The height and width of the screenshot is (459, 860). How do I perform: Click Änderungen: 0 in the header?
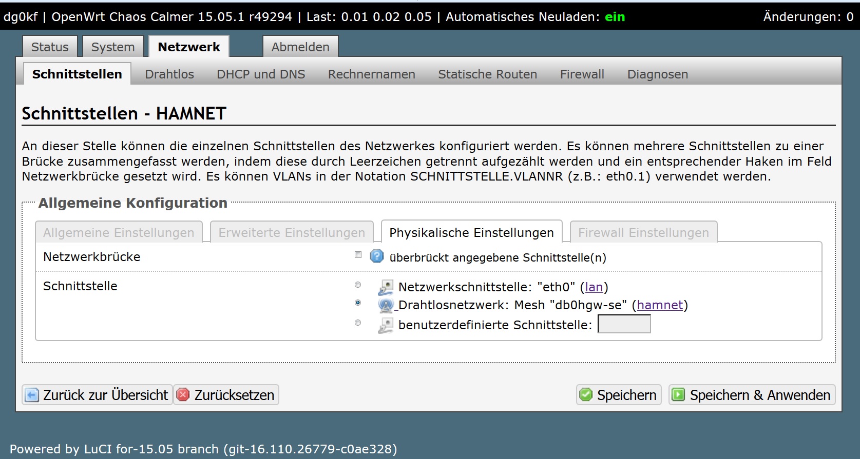coord(808,17)
